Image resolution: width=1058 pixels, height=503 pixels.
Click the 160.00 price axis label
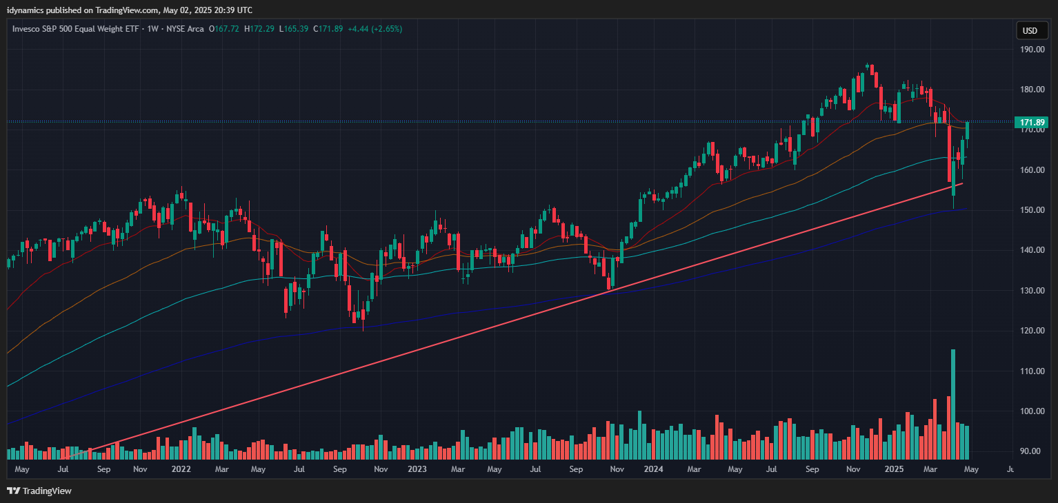point(1032,170)
